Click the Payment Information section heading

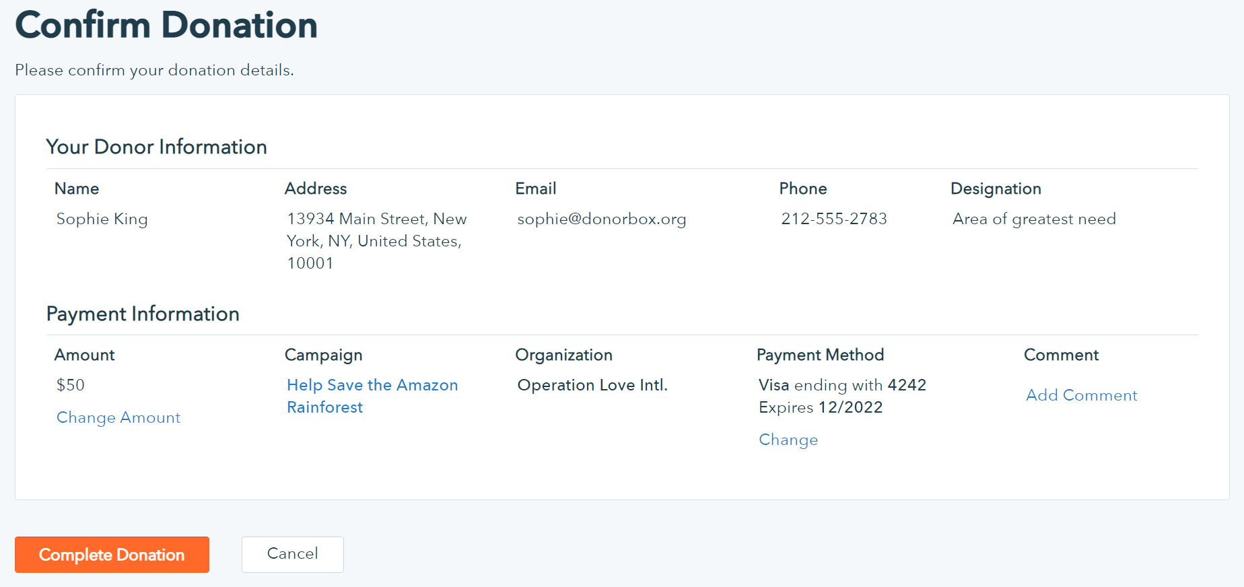(143, 314)
